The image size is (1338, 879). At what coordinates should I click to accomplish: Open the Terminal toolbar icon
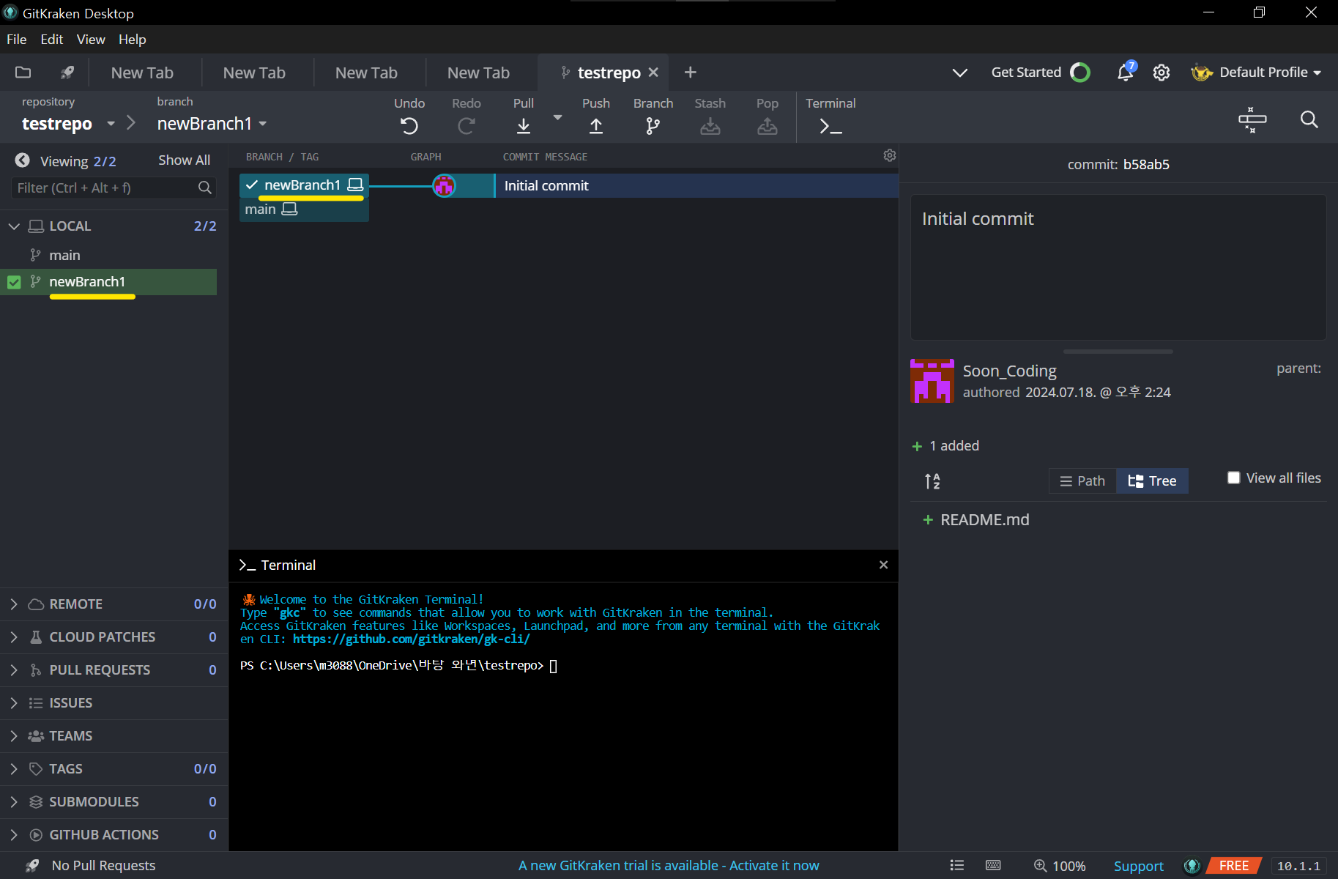[830, 126]
